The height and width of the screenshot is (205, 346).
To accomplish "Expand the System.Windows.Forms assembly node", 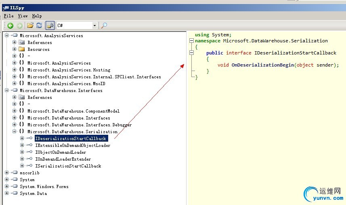I will 7,186.
